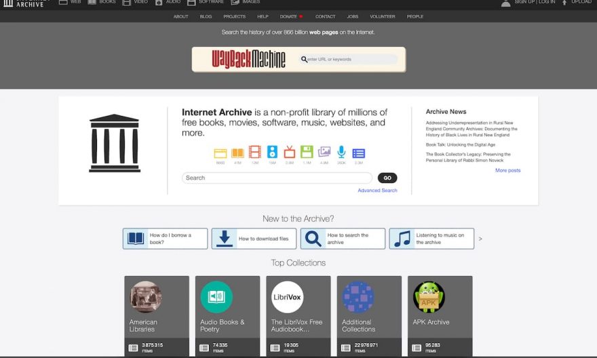The height and width of the screenshot is (358, 597).
Task: Select Volunteer in the navigation bar
Action: click(x=383, y=16)
